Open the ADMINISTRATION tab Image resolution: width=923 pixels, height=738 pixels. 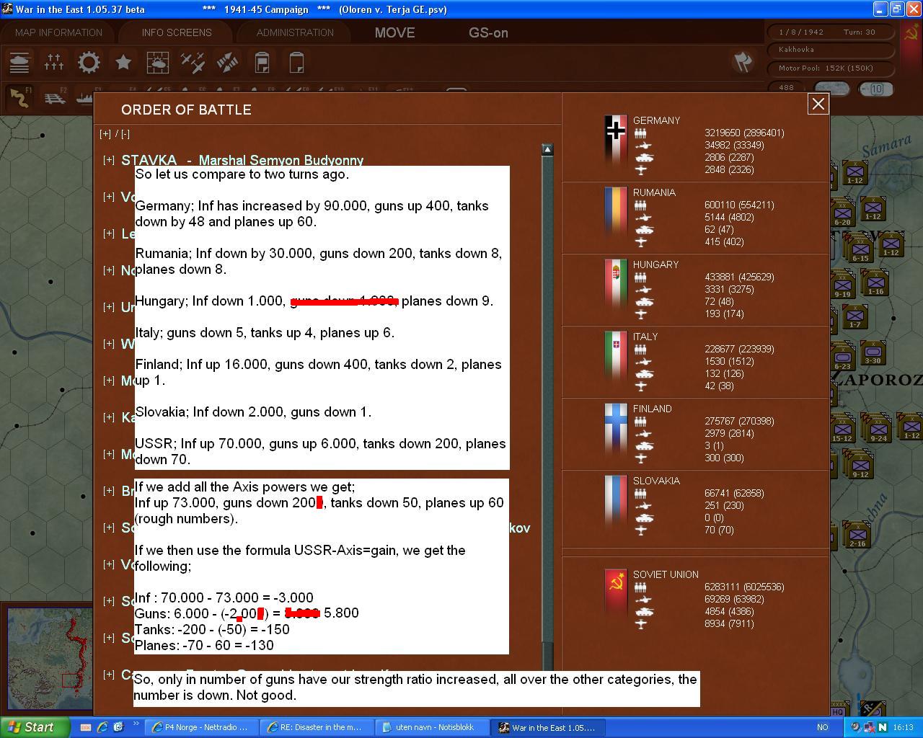295,32
